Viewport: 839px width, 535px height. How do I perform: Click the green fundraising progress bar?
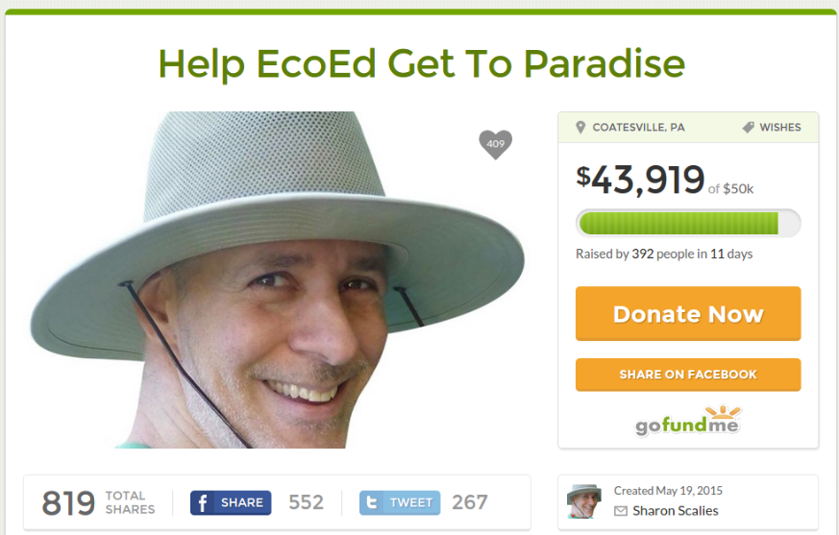[688, 223]
